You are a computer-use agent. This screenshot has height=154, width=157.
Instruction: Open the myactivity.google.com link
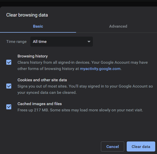click(100, 69)
